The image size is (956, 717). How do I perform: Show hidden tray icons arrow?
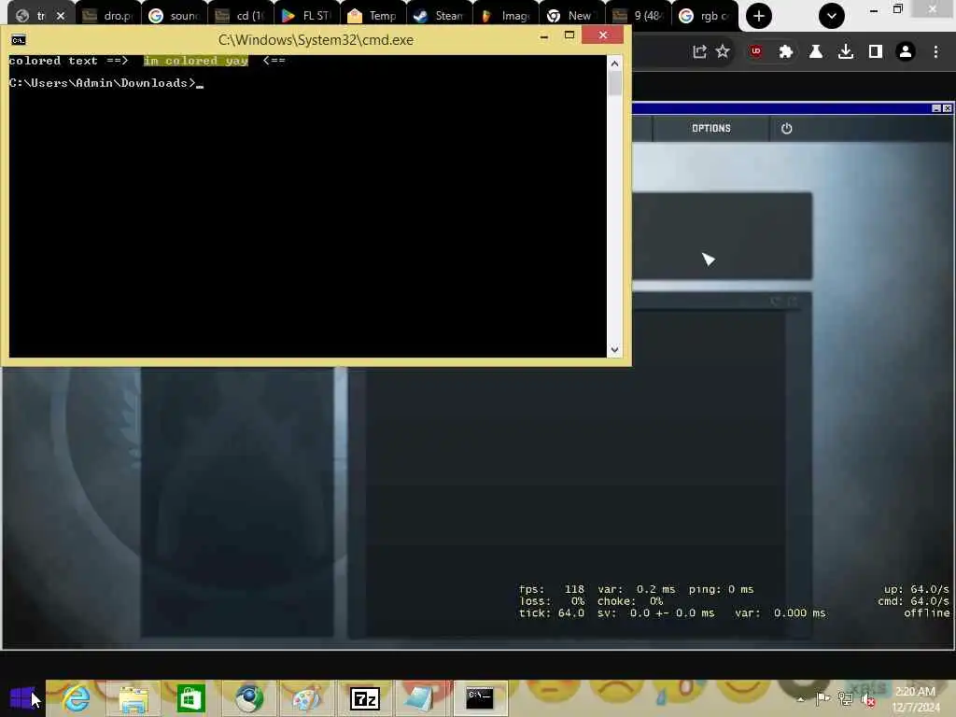click(800, 699)
